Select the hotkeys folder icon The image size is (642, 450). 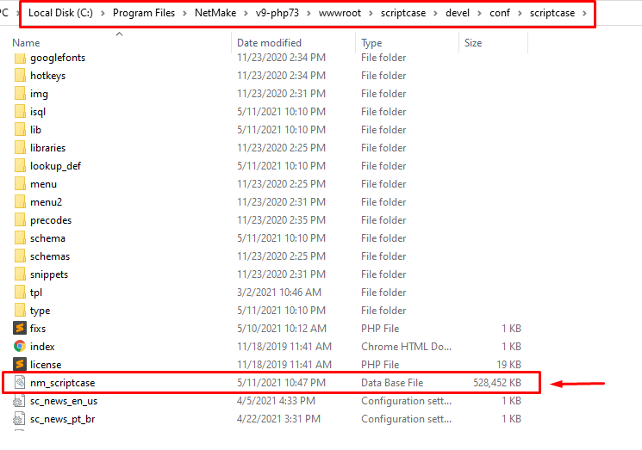(x=20, y=76)
